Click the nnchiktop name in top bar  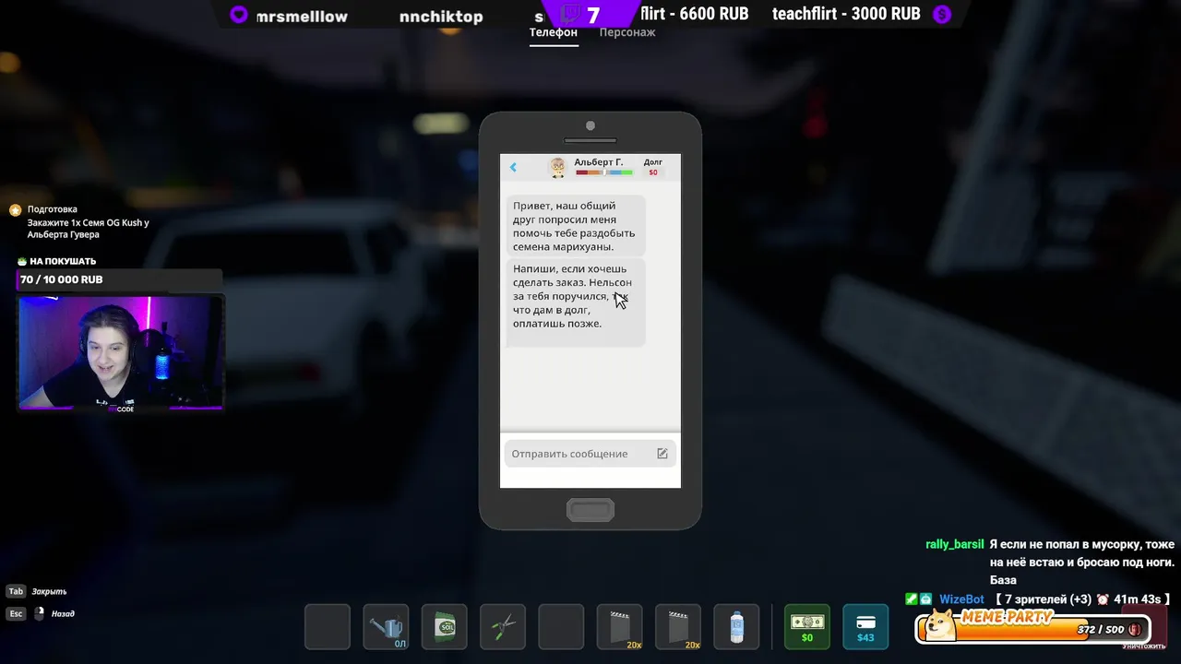(441, 17)
